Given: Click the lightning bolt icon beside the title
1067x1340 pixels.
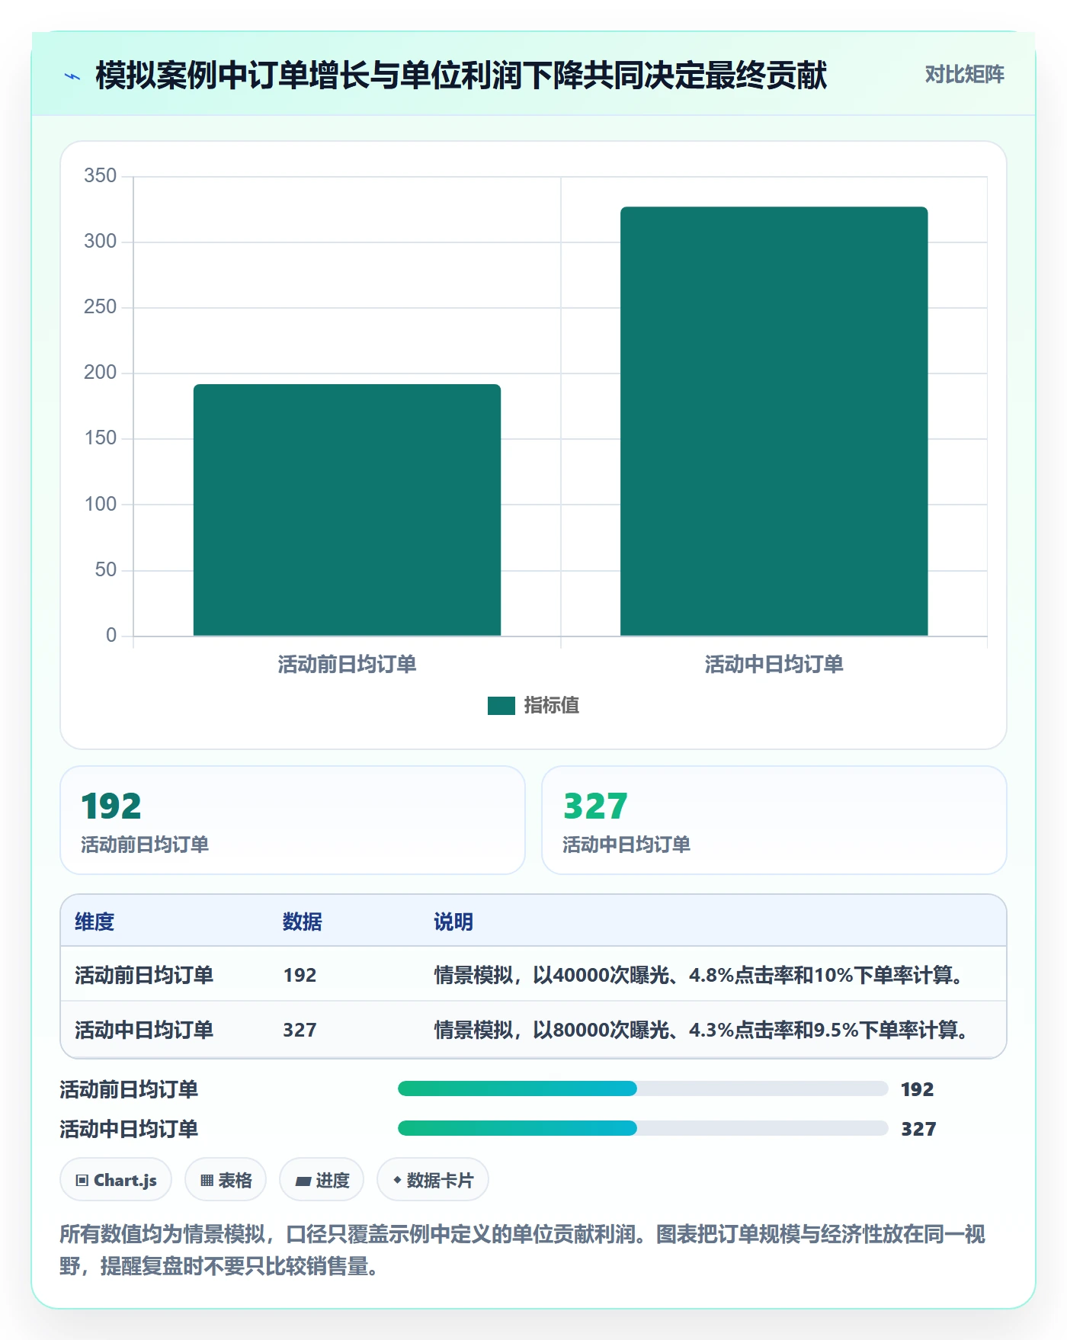Looking at the screenshot, I should click(72, 76).
